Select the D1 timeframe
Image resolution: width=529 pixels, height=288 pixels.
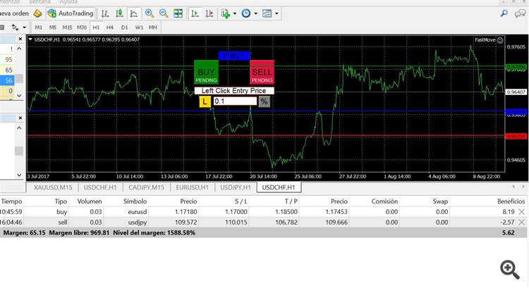[124, 27]
